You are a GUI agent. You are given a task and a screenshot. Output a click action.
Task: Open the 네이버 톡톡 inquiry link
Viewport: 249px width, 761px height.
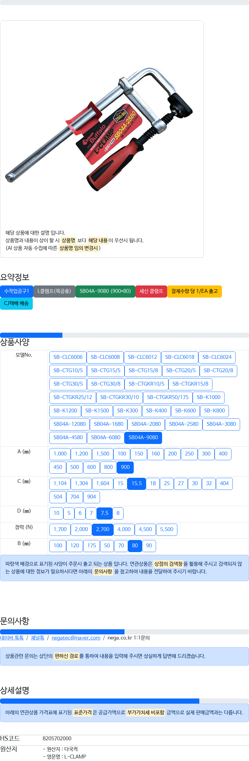click(12, 638)
